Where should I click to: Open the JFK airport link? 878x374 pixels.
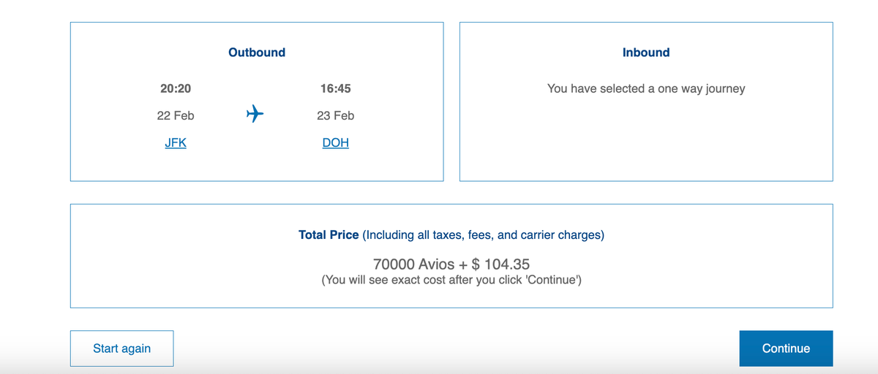[x=176, y=143]
